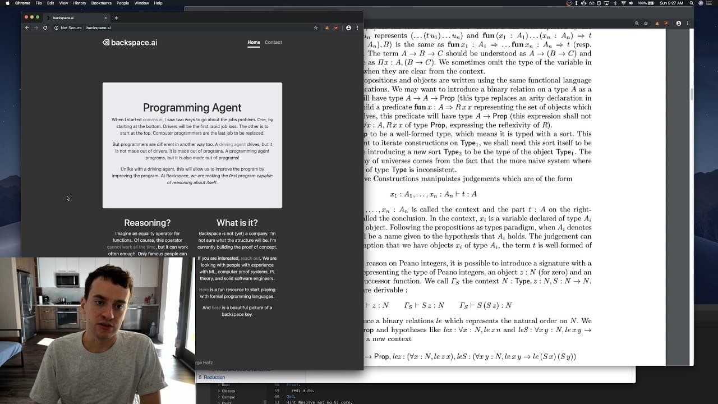Click the battery status in menu bar
The width and height of the screenshot is (718, 404).
tap(646, 3)
